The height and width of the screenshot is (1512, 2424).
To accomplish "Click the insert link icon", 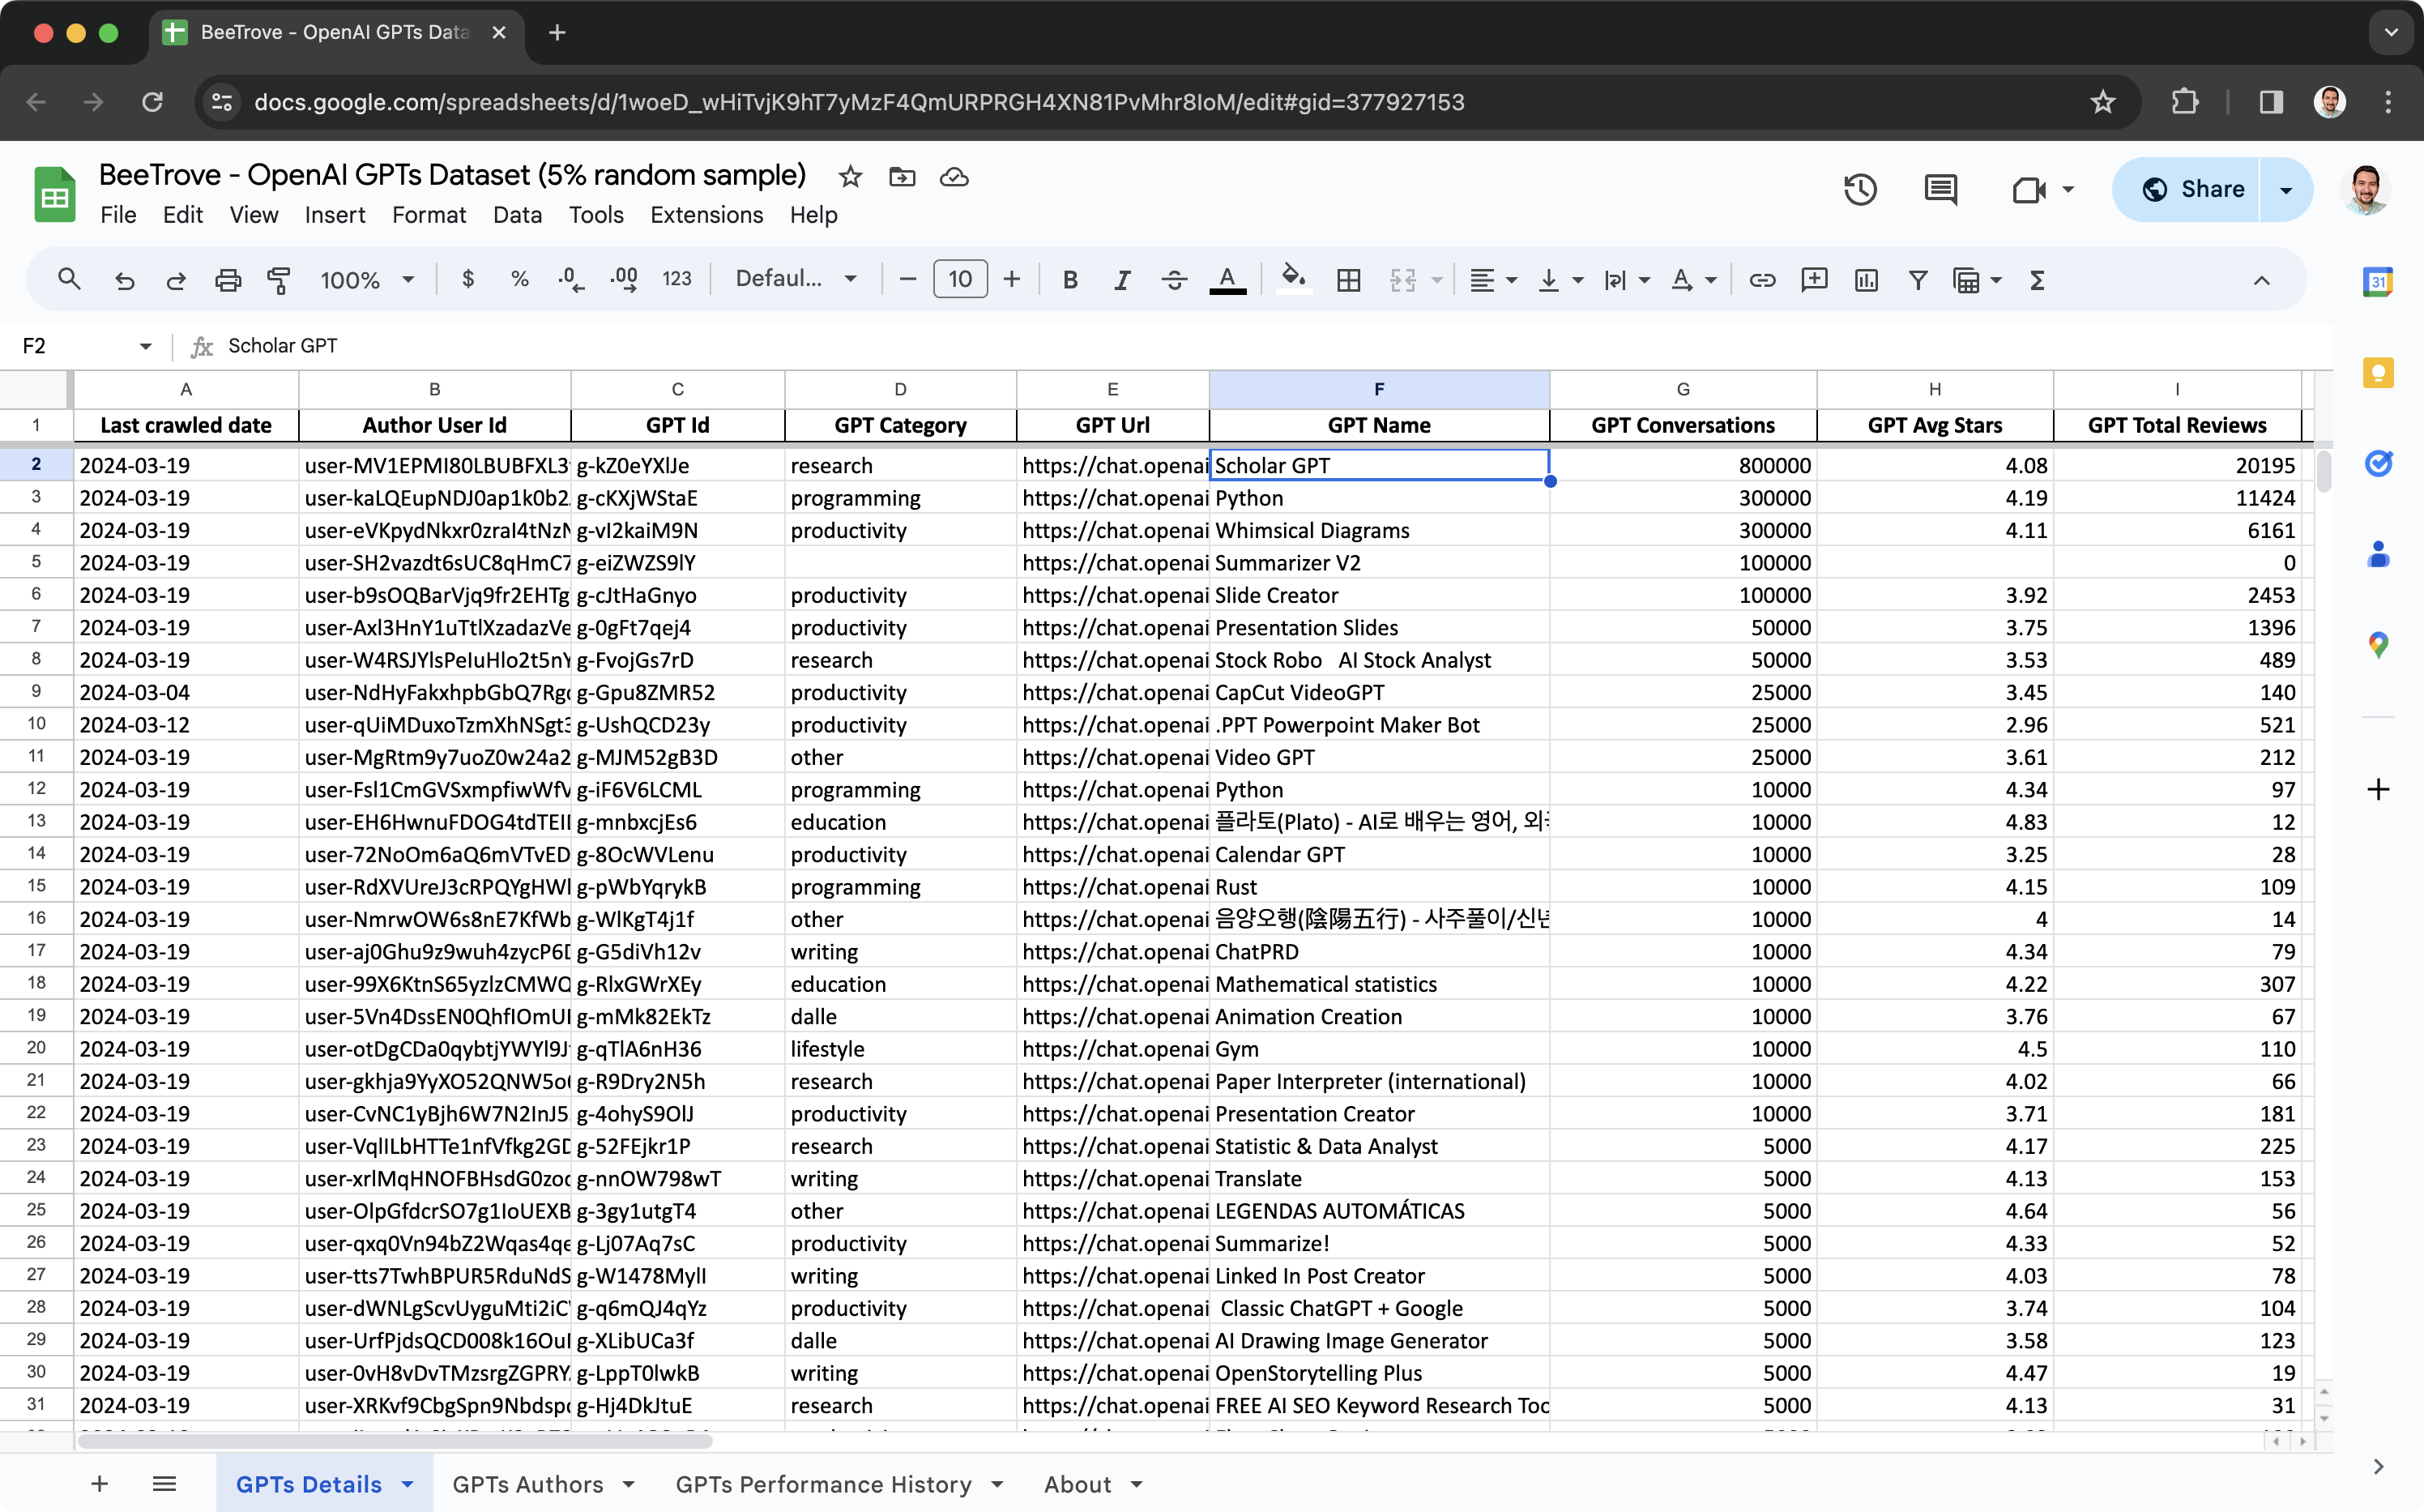I will (1762, 280).
